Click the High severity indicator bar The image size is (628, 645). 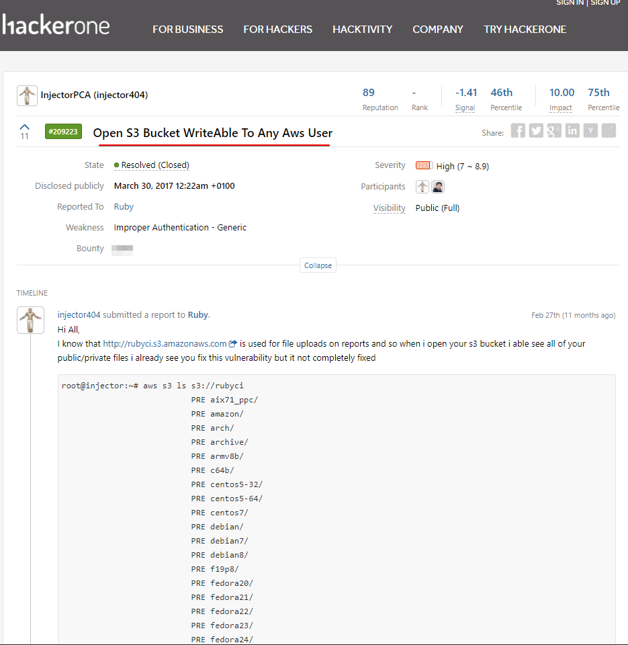(424, 165)
